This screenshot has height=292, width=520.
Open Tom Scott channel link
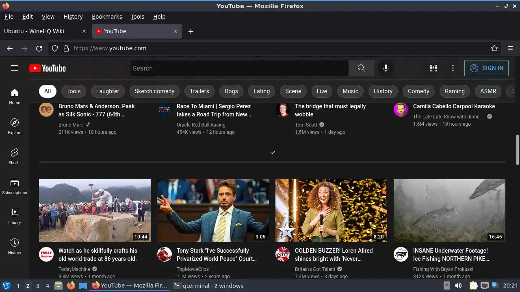pyautogui.click(x=306, y=125)
